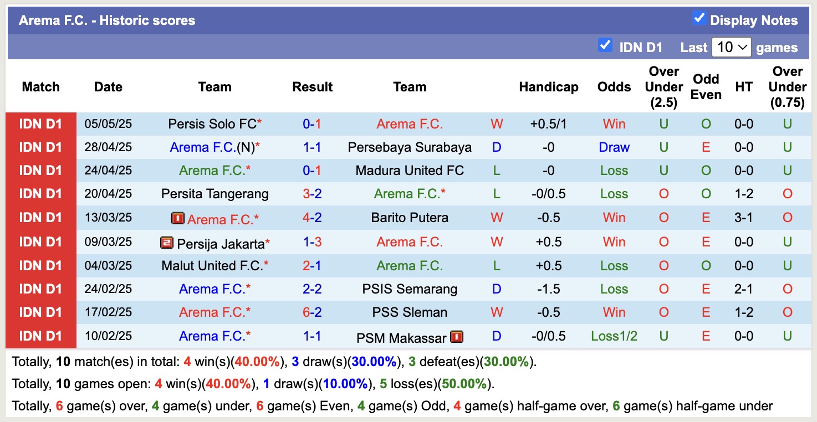This screenshot has height=422, width=817.
Task: Click the IDN D1 league badge on the 05/05/25 row
Action: [40, 123]
